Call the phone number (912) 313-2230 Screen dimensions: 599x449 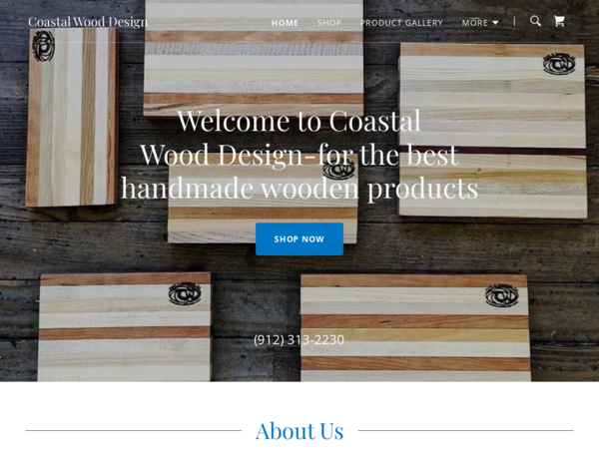[299, 339]
